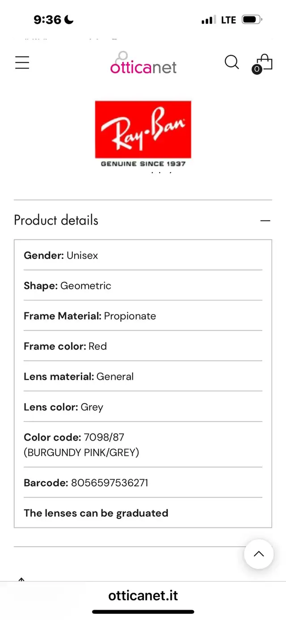Tap the otticanet.it address bar
This screenshot has width=286, height=620.
point(143,595)
